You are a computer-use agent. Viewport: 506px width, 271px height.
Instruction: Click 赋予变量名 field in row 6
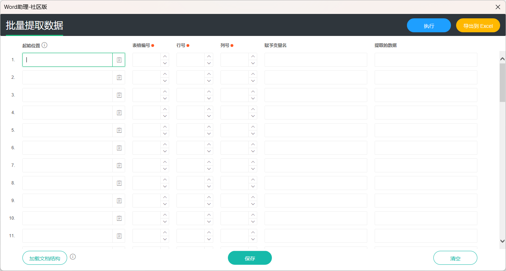[316, 148]
